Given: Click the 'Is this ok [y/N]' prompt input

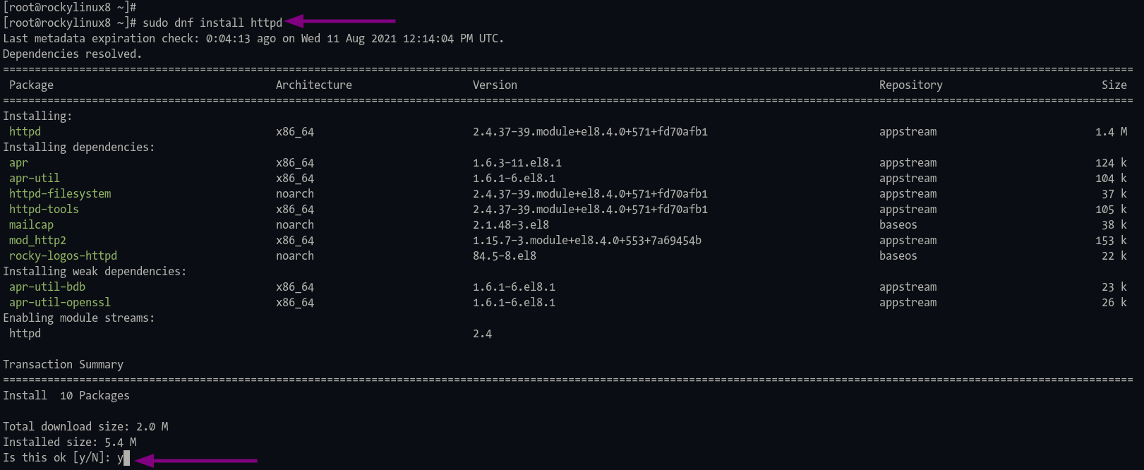Looking at the screenshot, I should [124, 458].
